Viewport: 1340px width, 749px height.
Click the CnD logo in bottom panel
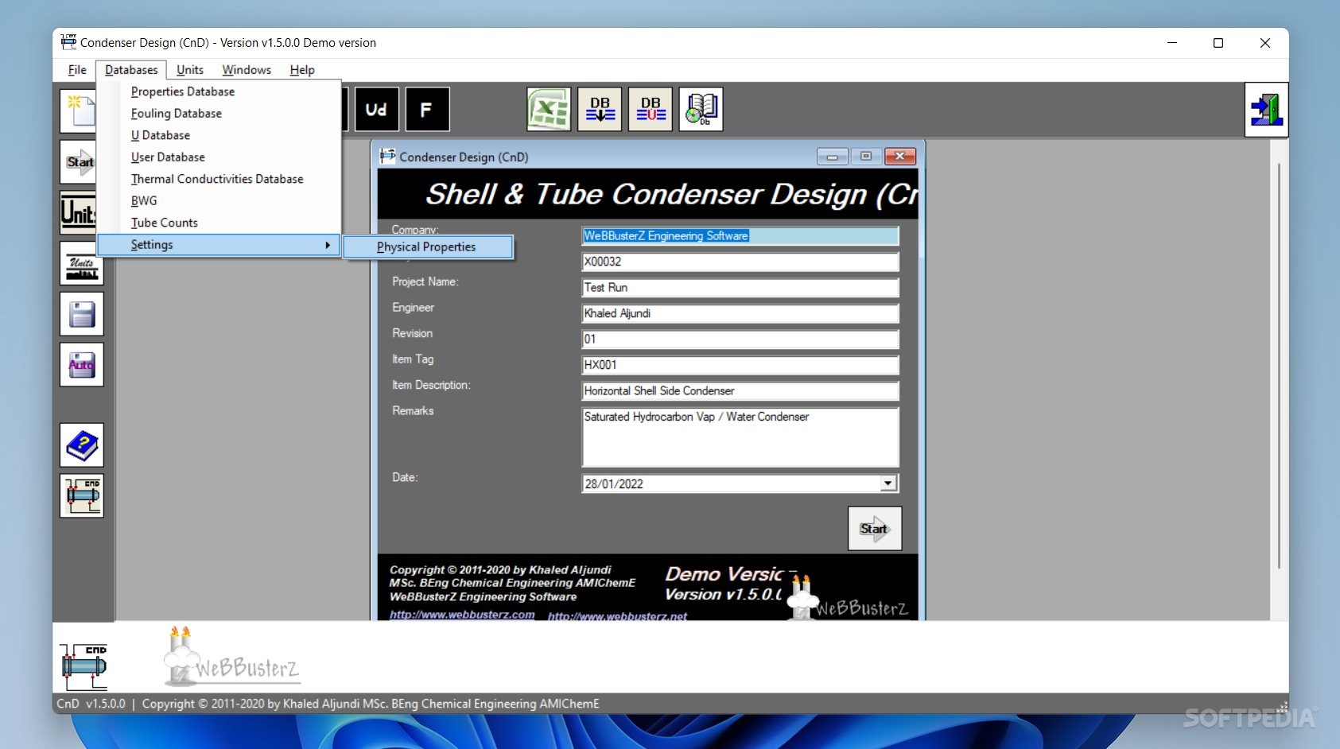(84, 666)
